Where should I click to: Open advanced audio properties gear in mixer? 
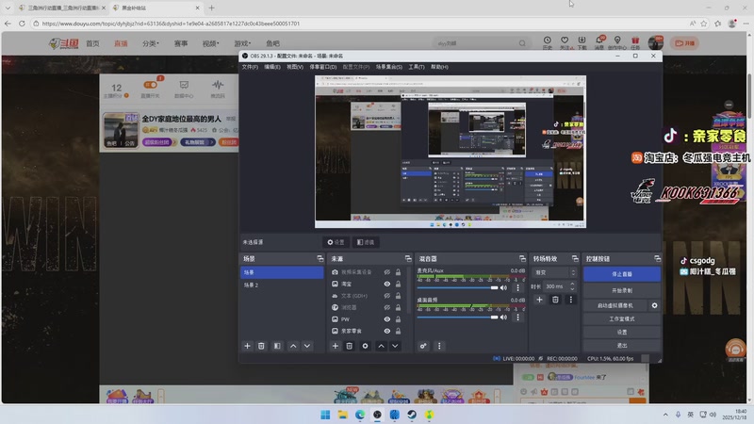423,346
